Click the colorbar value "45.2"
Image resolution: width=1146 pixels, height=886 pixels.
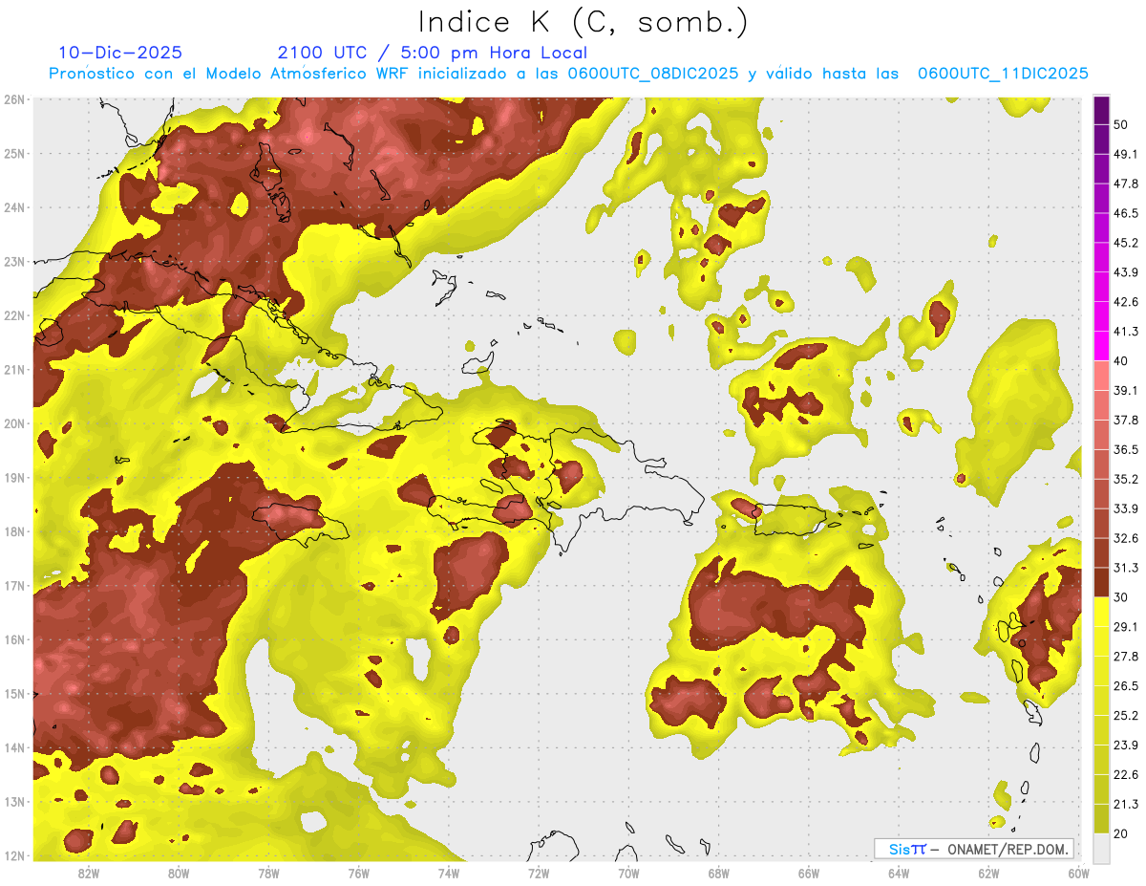point(1126,243)
